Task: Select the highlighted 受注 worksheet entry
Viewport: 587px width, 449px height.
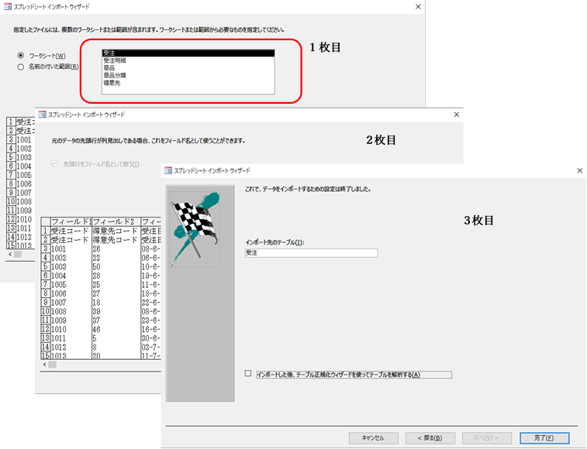Action: click(x=188, y=53)
